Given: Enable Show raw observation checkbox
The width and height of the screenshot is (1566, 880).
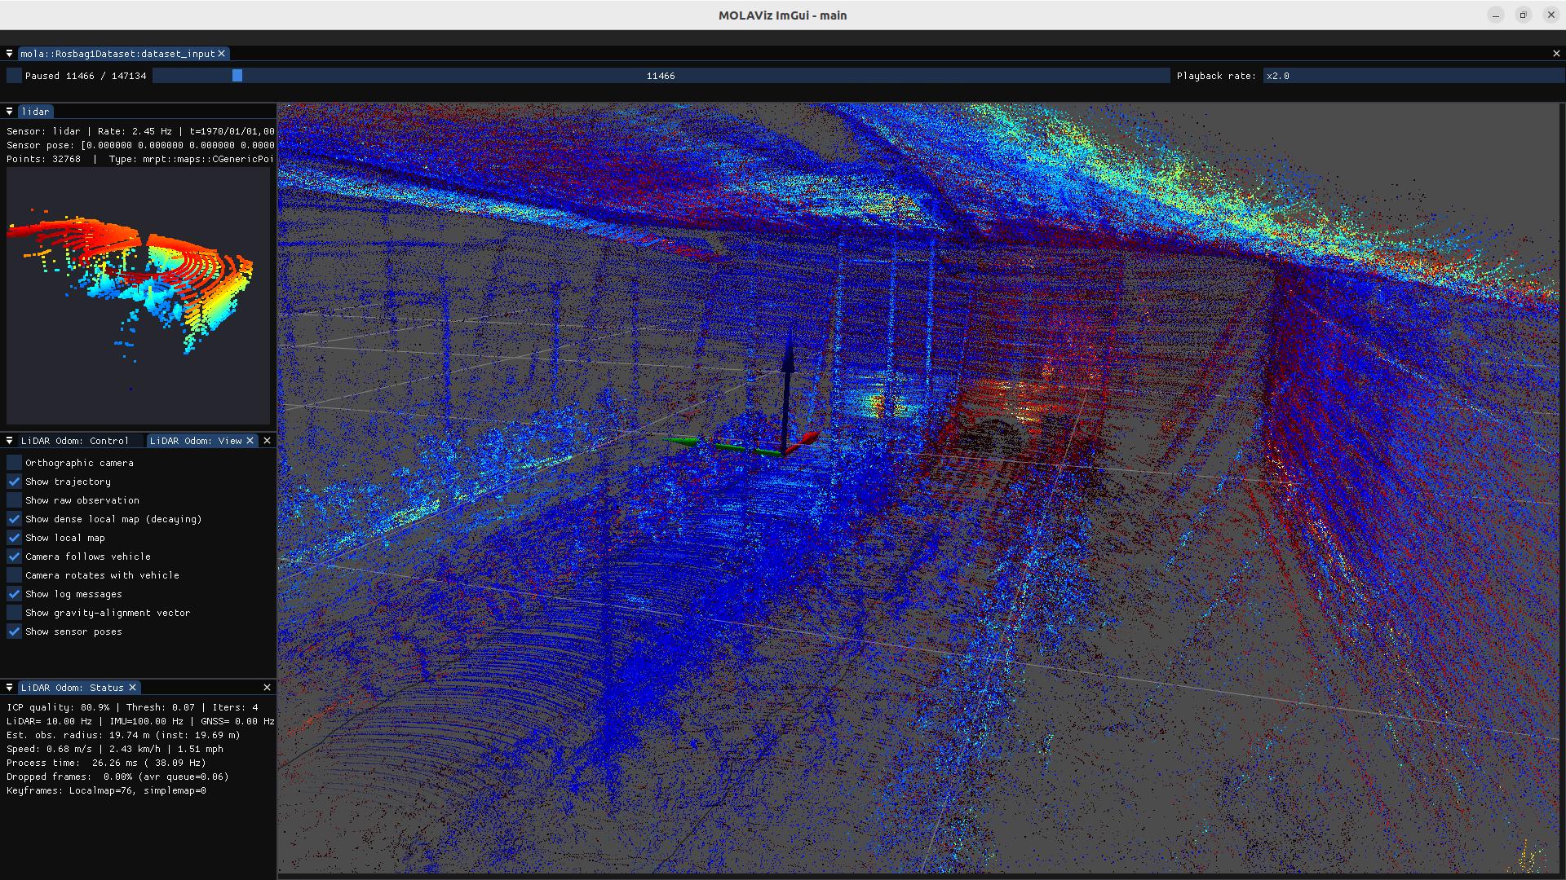Looking at the screenshot, I should [14, 500].
